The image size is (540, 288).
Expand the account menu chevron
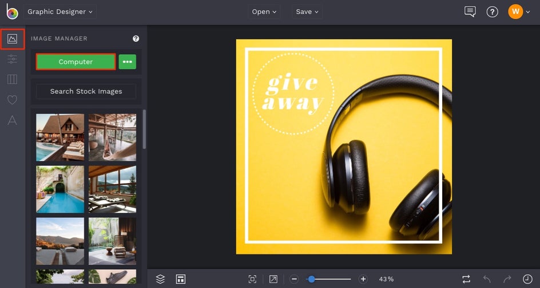coord(528,12)
